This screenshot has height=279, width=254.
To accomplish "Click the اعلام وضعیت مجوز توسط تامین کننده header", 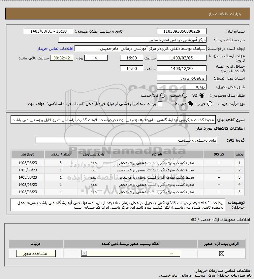I will [x=131, y=244].
